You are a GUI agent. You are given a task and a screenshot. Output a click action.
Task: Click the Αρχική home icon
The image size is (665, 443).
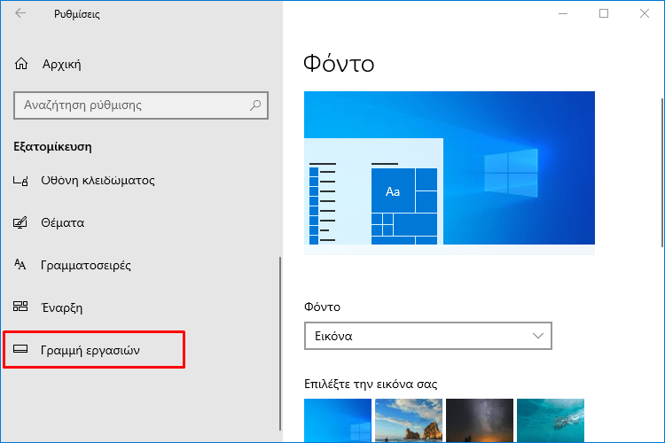click(21, 64)
